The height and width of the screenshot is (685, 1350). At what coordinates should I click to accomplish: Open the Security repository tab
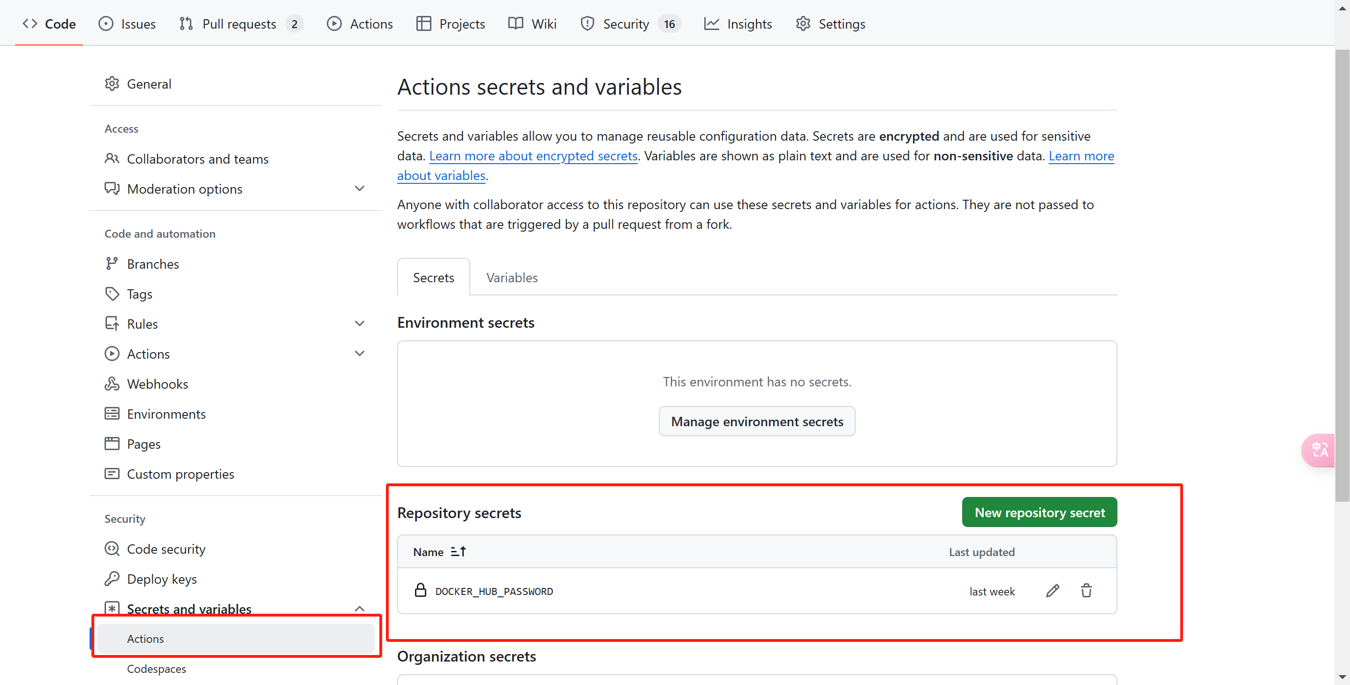[x=625, y=23]
